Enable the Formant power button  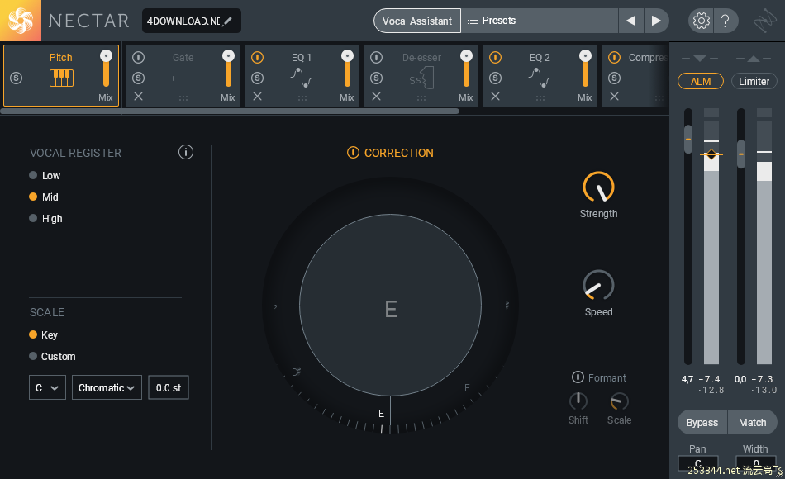tap(578, 377)
